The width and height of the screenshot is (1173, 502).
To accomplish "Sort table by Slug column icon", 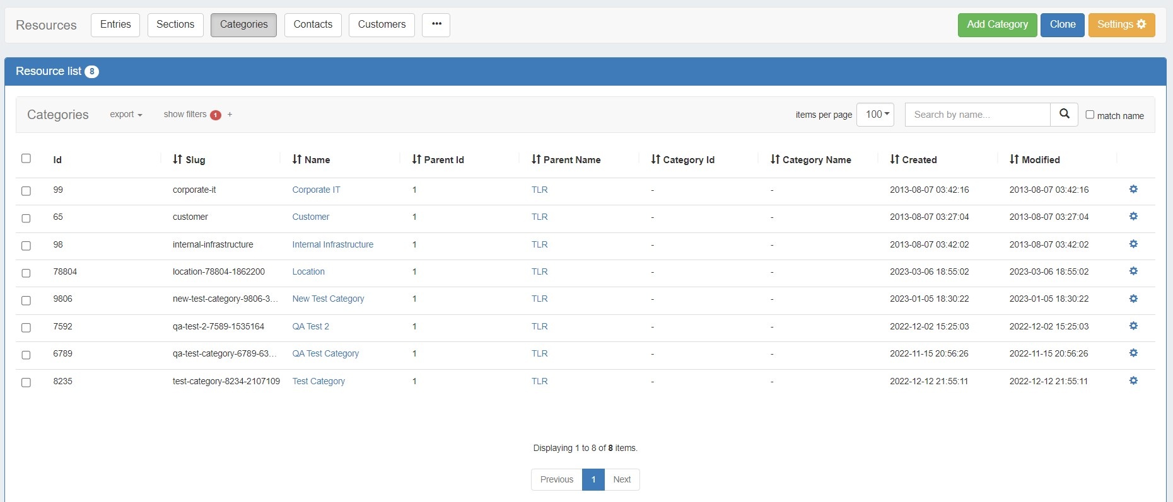I will click(x=178, y=159).
